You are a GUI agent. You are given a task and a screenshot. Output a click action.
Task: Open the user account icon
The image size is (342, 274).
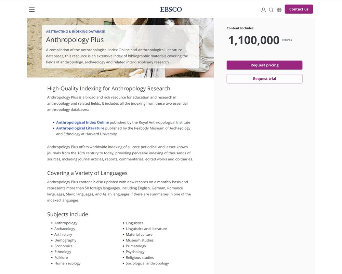[x=263, y=10]
